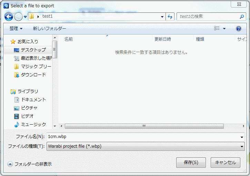Click the change view icon
Image resolution: width=250 pixels, height=176 pixels.
point(217,29)
